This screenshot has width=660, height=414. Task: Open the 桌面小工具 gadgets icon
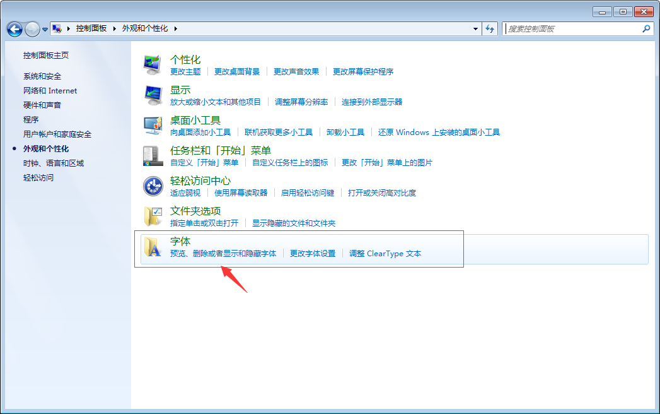pos(153,126)
